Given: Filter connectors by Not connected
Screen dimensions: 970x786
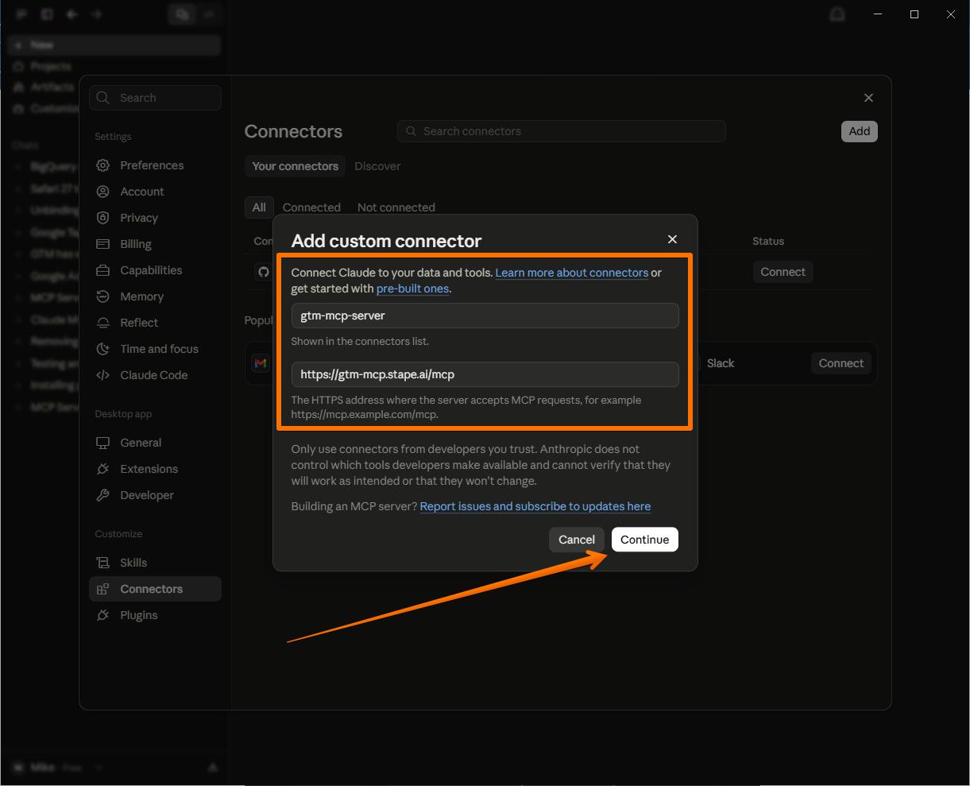Looking at the screenshot, I should click(x=396, y=207).
